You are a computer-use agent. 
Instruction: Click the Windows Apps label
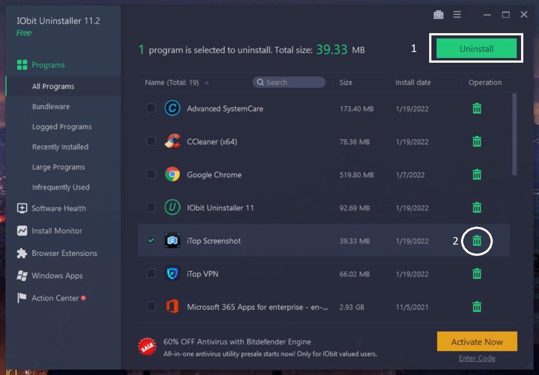click(x=57, y=276)
